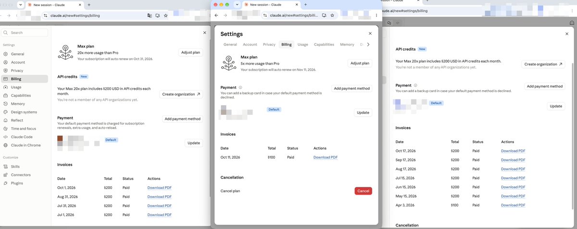This screenshot has width=577, height=229.
Task: Switch to Memory tab in middle Settings
Action: pos(347,44)
